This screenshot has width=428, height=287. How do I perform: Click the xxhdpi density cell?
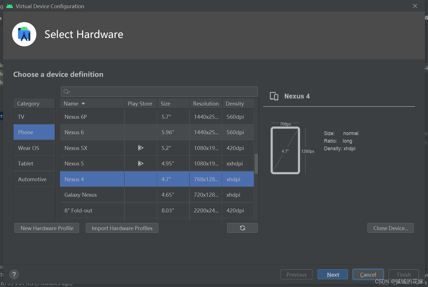coord(238,163)
